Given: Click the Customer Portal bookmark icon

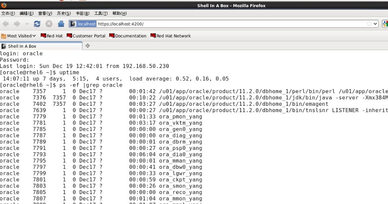Looking at the screenshot, I should pos(69,36).
